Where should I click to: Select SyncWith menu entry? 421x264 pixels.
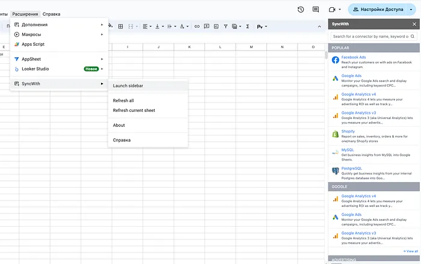pyautogui.click(x=59, y=84)
